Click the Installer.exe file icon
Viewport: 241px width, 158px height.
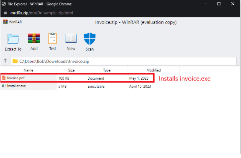[x=4, y=86]
